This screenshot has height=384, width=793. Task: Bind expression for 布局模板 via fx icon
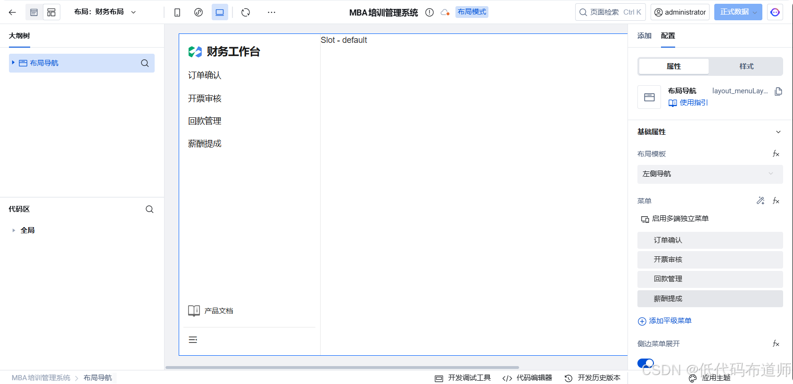click(776, 154)
